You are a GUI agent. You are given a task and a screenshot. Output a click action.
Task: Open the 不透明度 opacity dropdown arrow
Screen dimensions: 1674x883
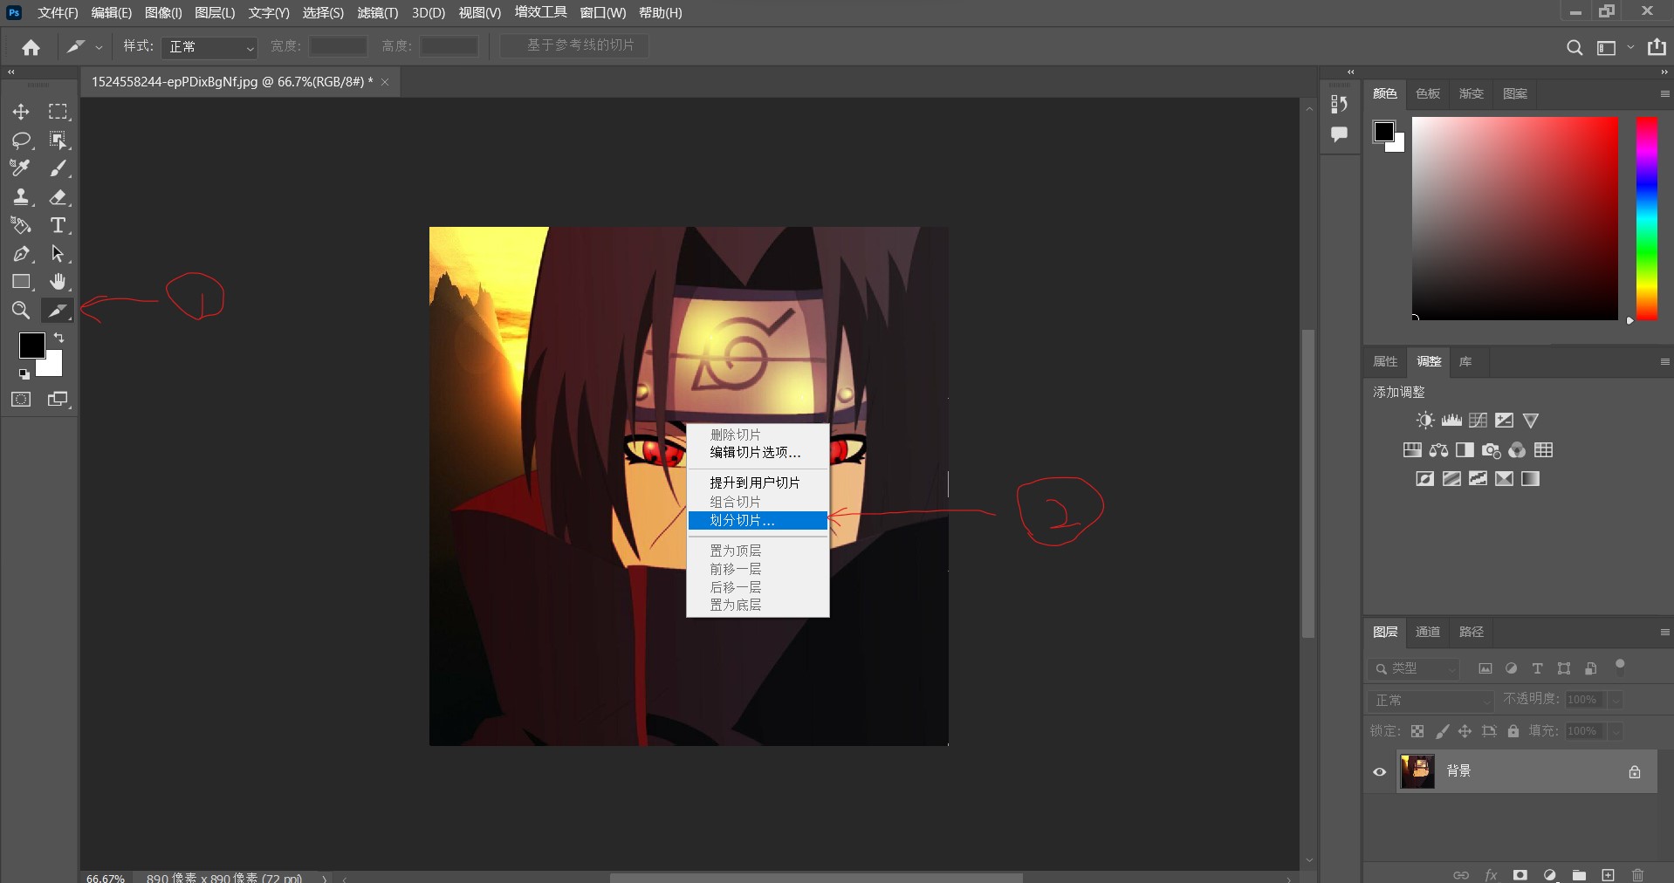(1616, 700)
